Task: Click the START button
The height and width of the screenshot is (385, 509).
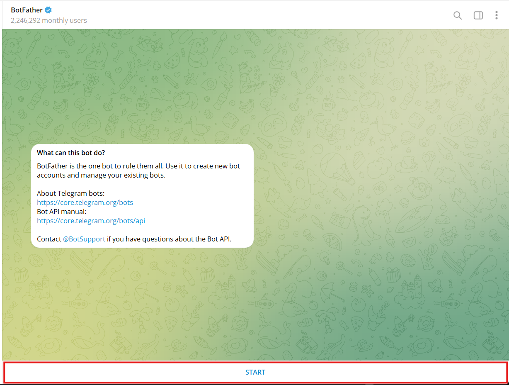Action: tap(255, 372)
